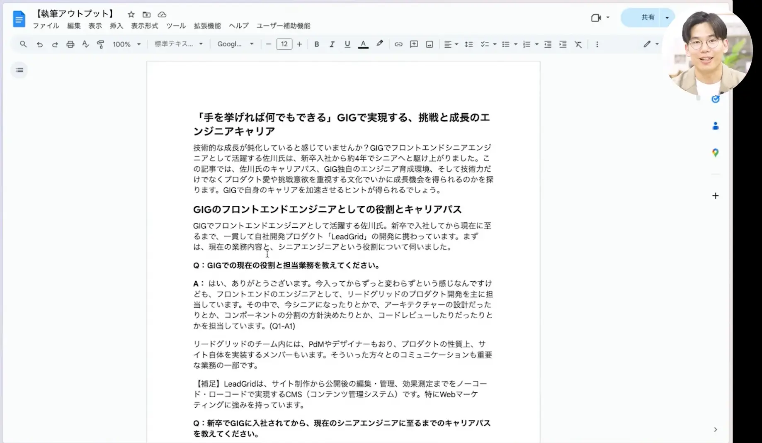Toggle bold formatting
The image size is (762, 443).
[316, 44]
